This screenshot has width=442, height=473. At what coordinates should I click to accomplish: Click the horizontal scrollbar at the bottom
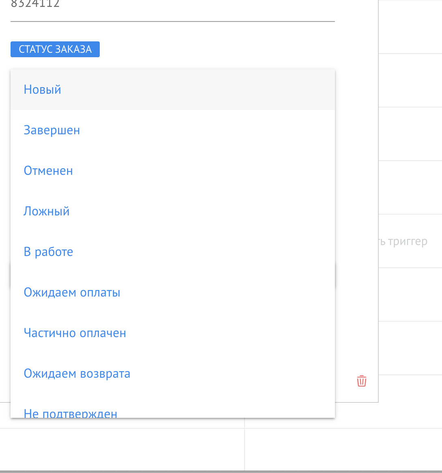(221, 471)
